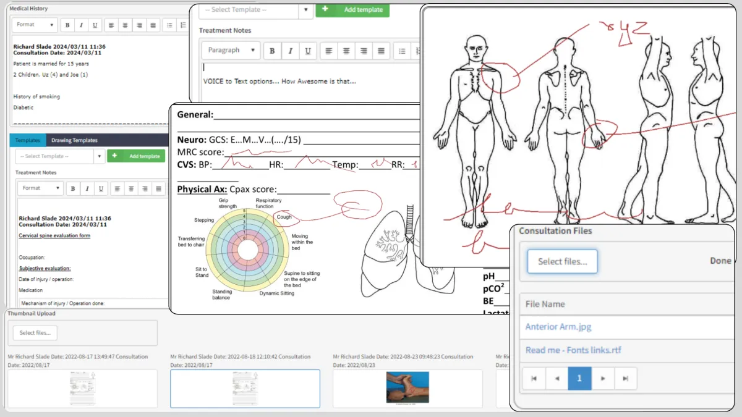Click the 'Grip strength' label on the Cpax chart
The image size is (742, 417).
click(x=228, y=203)
